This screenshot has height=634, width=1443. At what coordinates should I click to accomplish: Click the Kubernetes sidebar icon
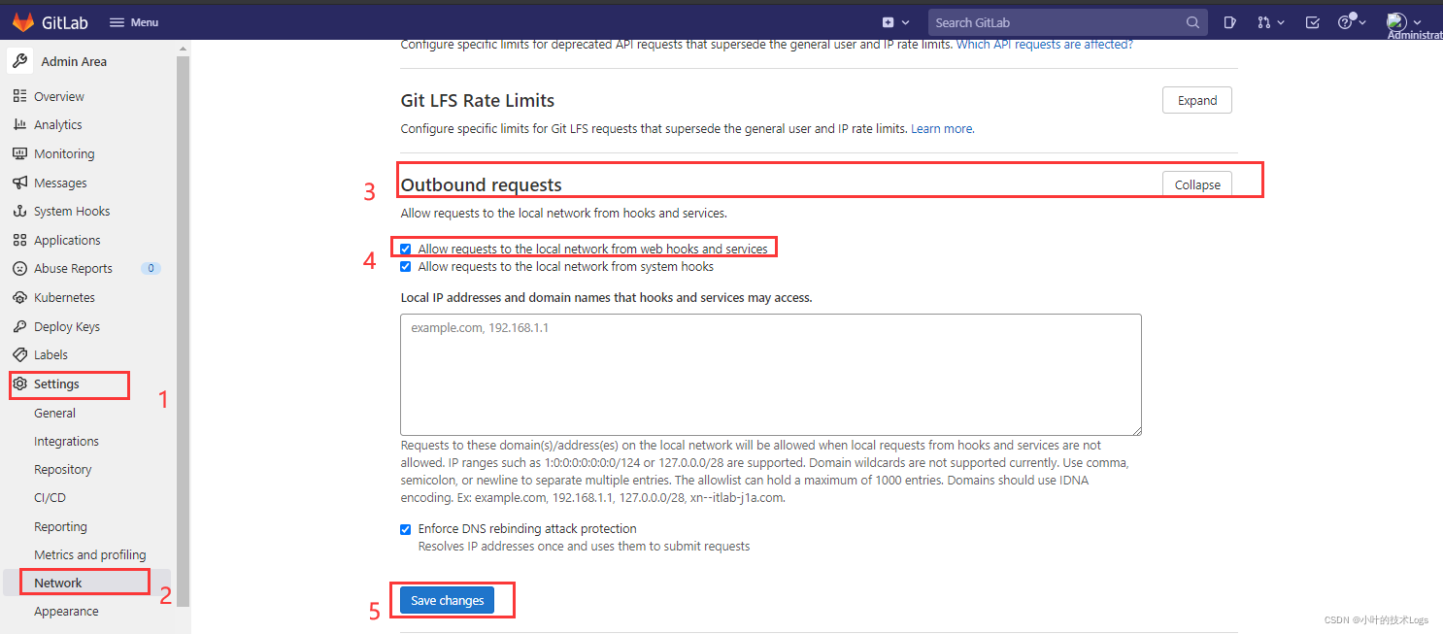click(19, 297)
